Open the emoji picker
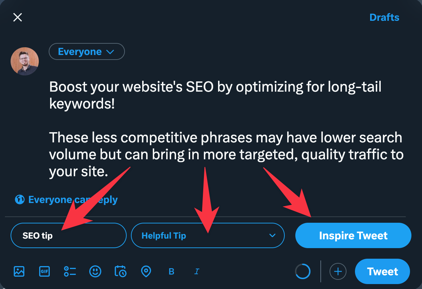The height and width of the screenshot is (289, 422). (x=95, y=271)
